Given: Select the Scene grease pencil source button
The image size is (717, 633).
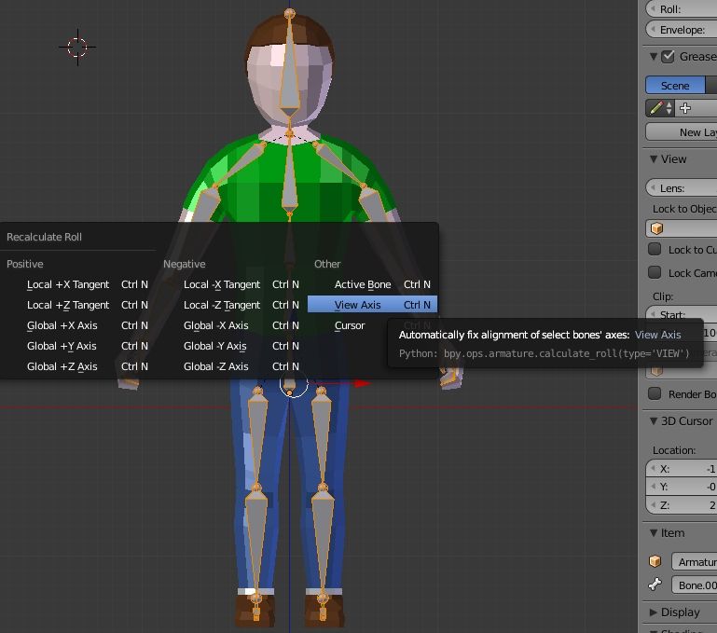Looking at the screenshot, I should (675, 85).
